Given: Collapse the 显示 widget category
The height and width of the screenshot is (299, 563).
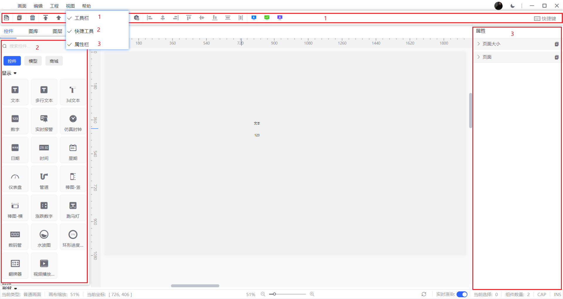Looking at the screenshot, I should (9, 73).
